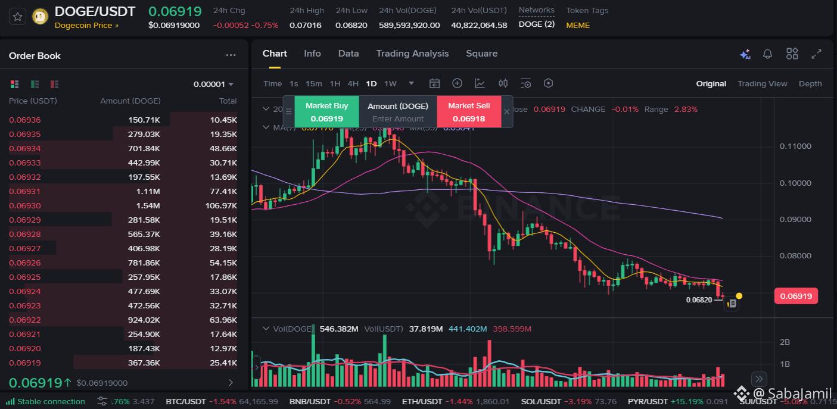Select the 0.06930 sell order row price
Screen dimensions: 837x409
(x=24, y=205)
